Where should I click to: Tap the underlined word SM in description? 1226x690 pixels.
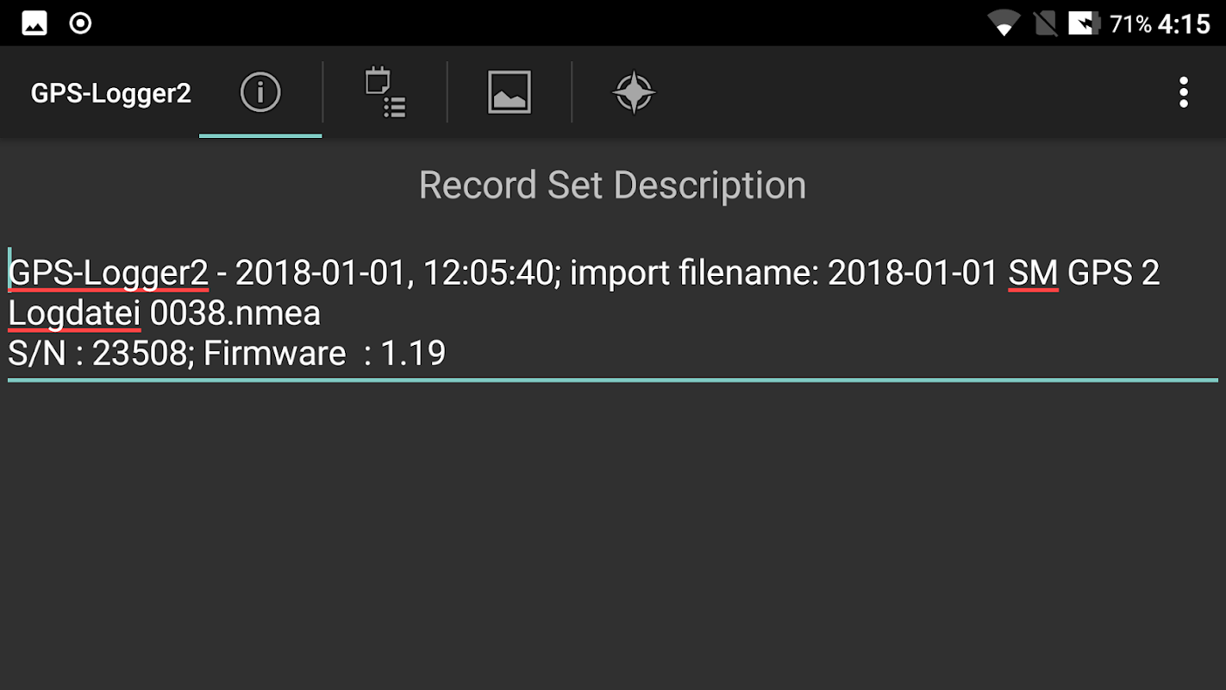point(1033,273)
